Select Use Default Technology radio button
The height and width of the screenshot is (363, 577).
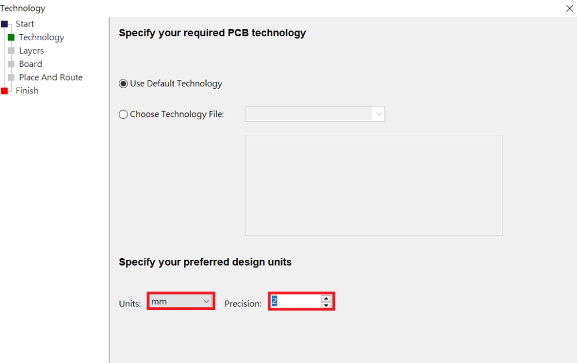[x=123, y=84]
